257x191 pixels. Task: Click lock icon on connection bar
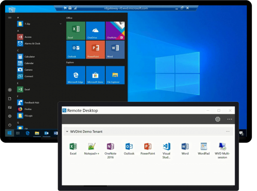click(x=70, y=8)
